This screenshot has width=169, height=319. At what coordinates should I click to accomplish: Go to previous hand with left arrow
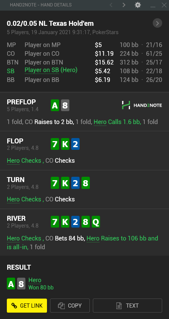pyautogui.click(x=111, y=5)
